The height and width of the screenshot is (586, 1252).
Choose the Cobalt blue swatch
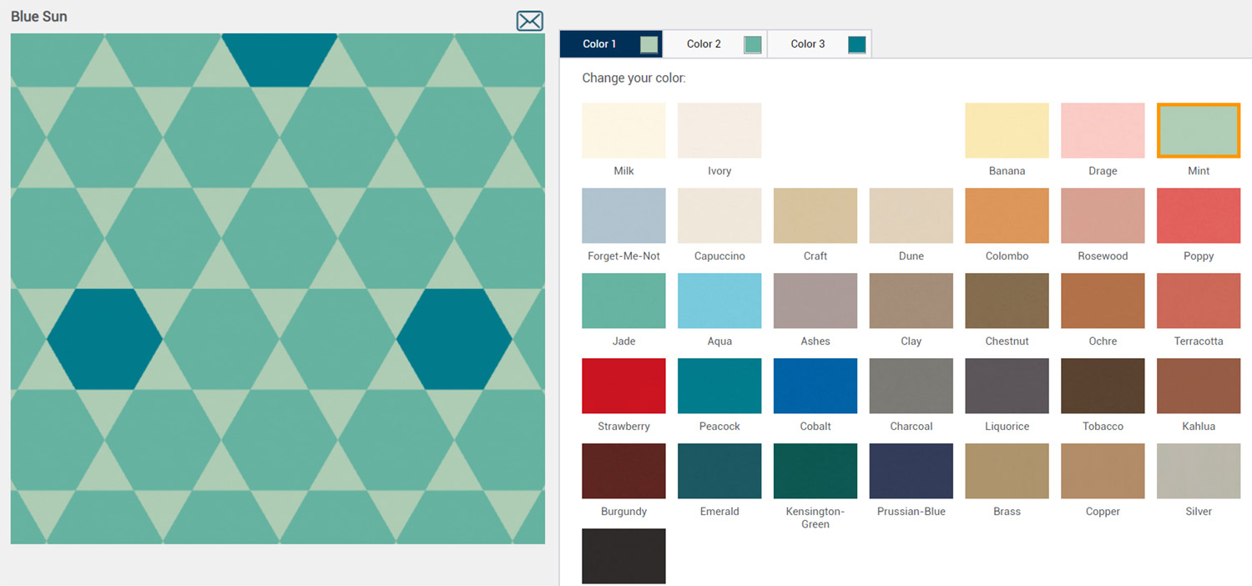[815, 386]
